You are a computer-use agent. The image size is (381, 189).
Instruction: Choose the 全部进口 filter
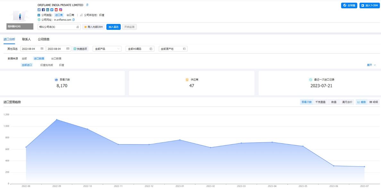pyautogui.click(x=27, y=65)
